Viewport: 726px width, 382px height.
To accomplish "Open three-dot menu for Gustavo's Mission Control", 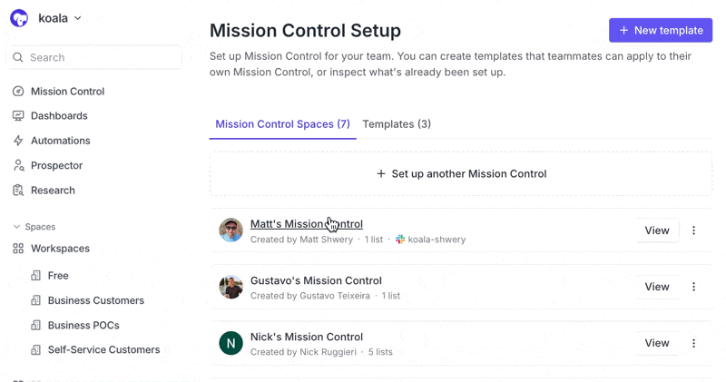I will pyautogui.click(x=694, y=287).
